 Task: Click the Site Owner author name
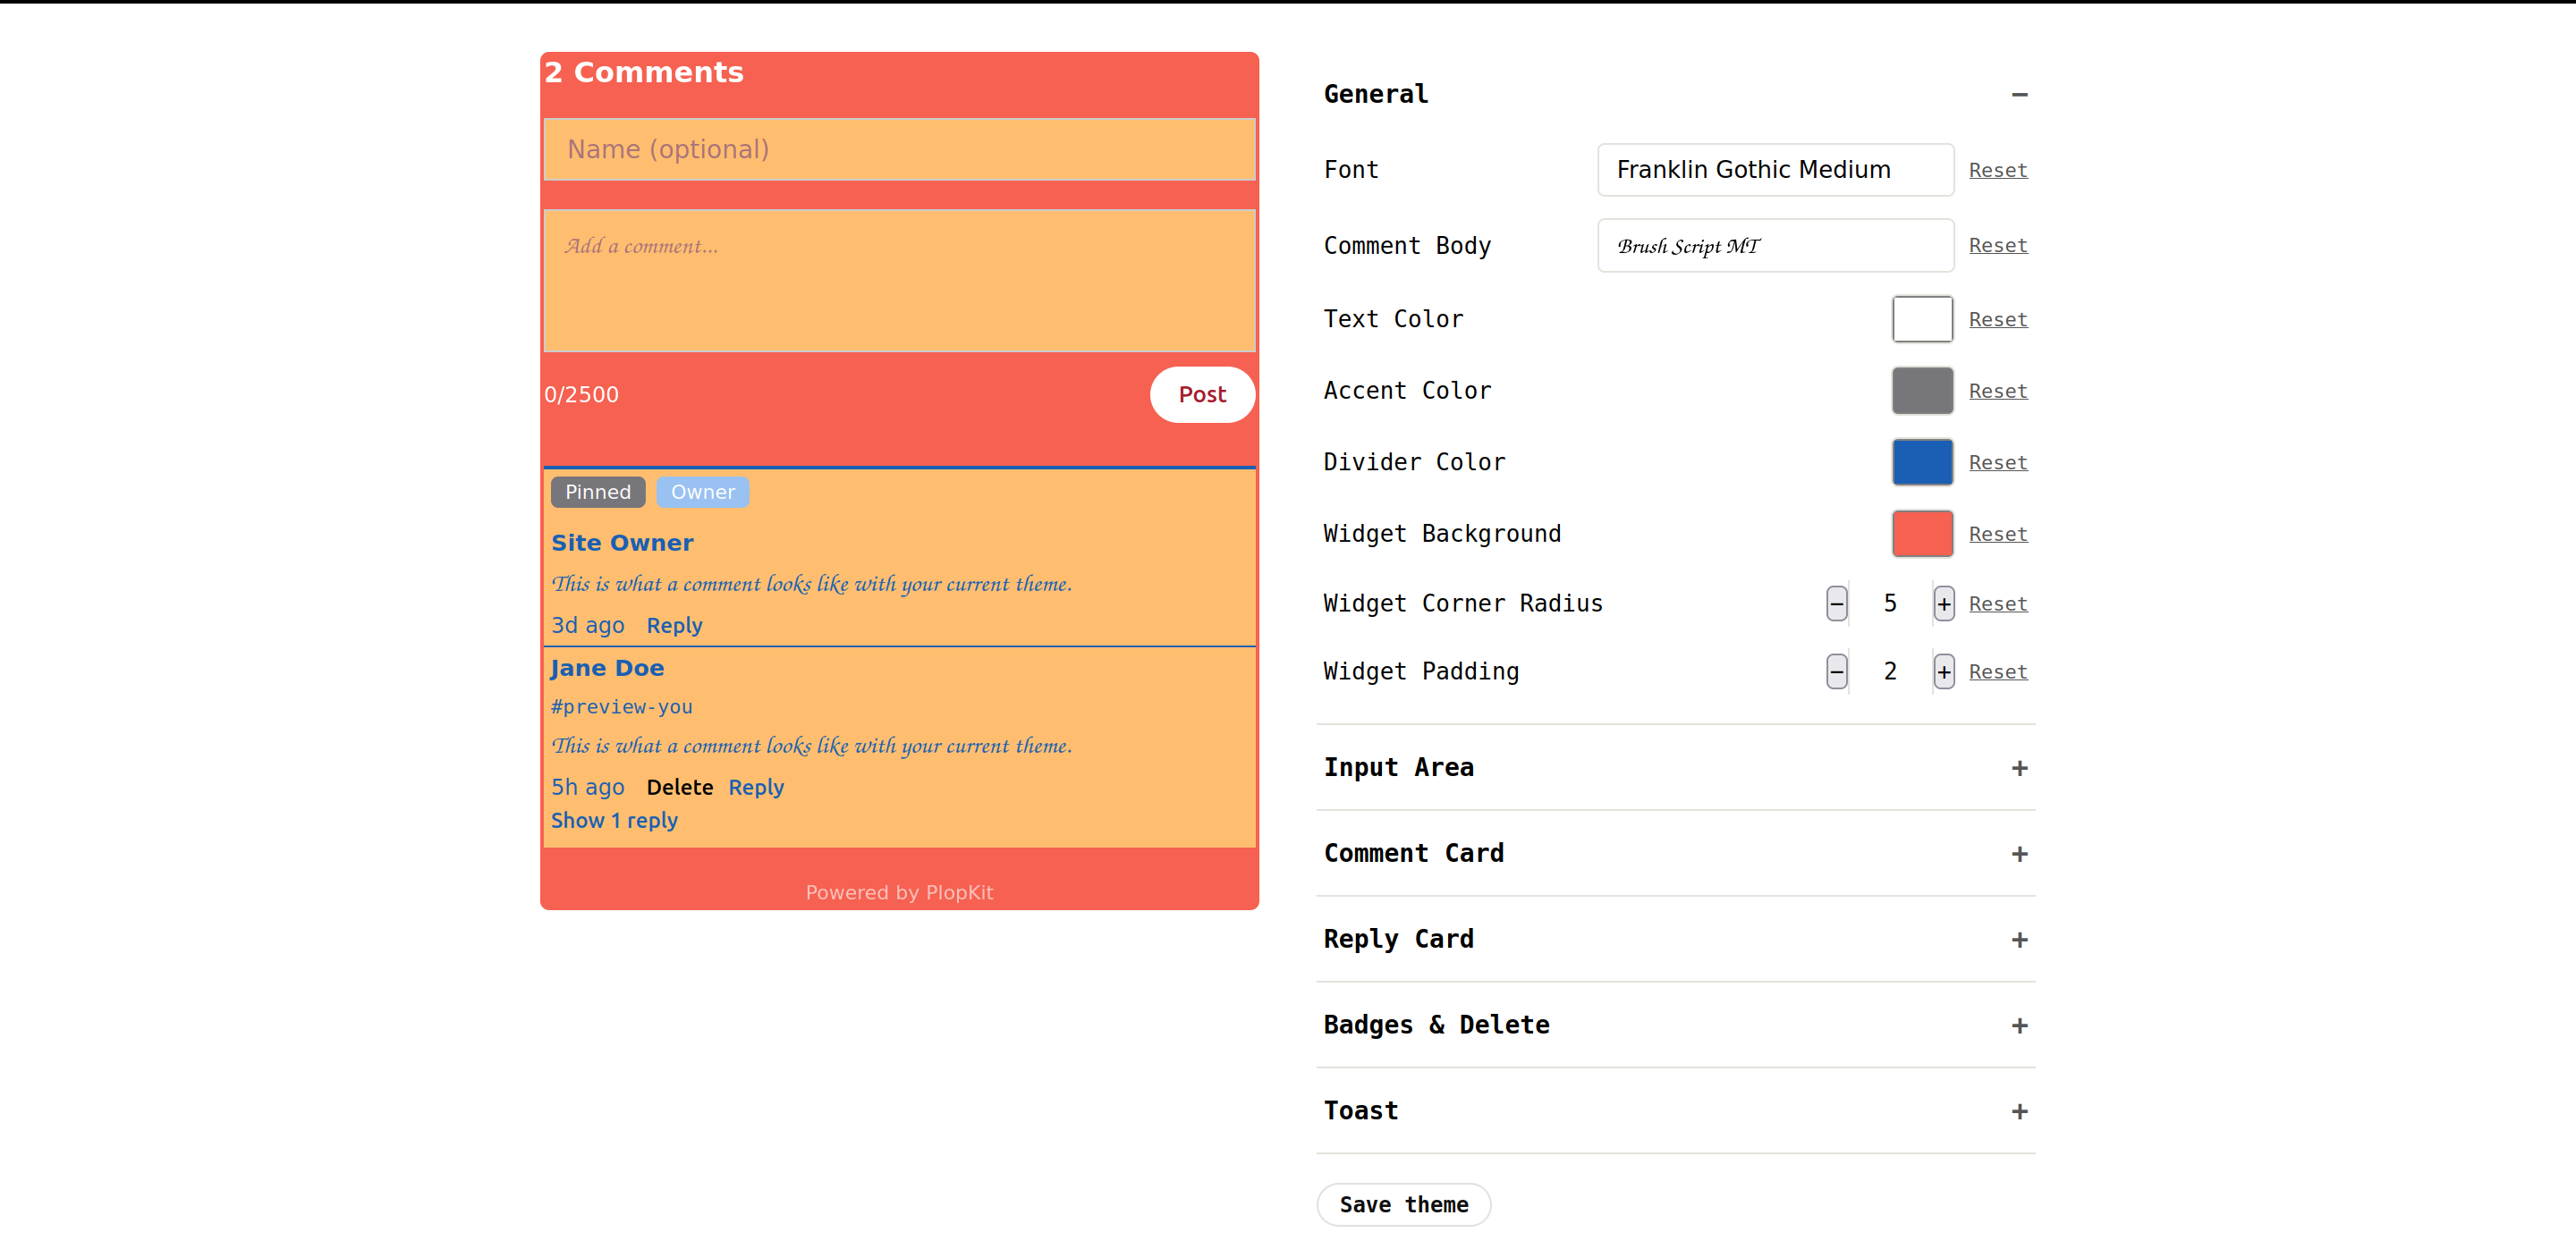(622, 543)
